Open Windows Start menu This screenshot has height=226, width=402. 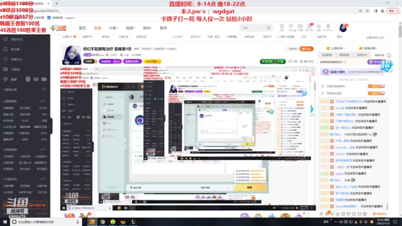[5, 222]
